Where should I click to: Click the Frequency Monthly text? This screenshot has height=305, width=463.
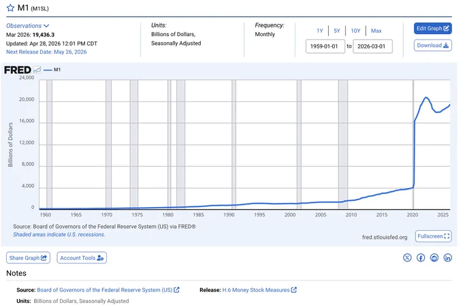coord(265,34)
